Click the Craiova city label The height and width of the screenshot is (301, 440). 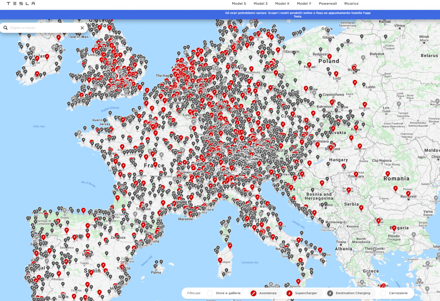coord(384,198)
